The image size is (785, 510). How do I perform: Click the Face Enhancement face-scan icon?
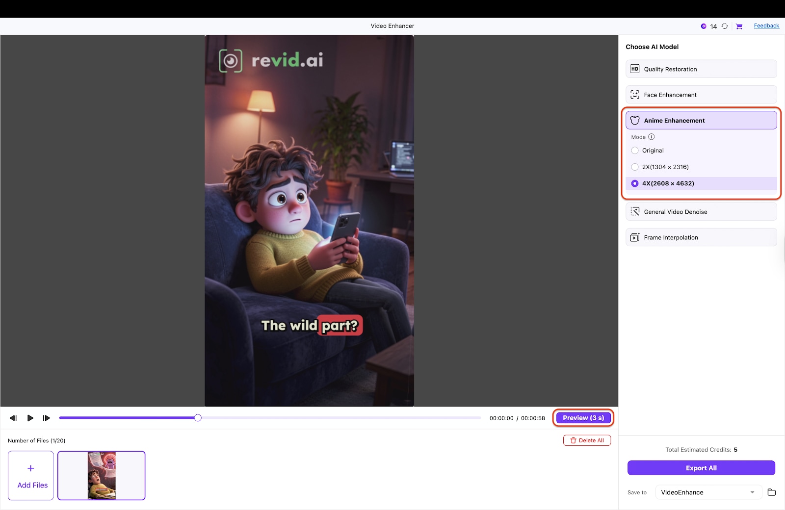(635, 95)
